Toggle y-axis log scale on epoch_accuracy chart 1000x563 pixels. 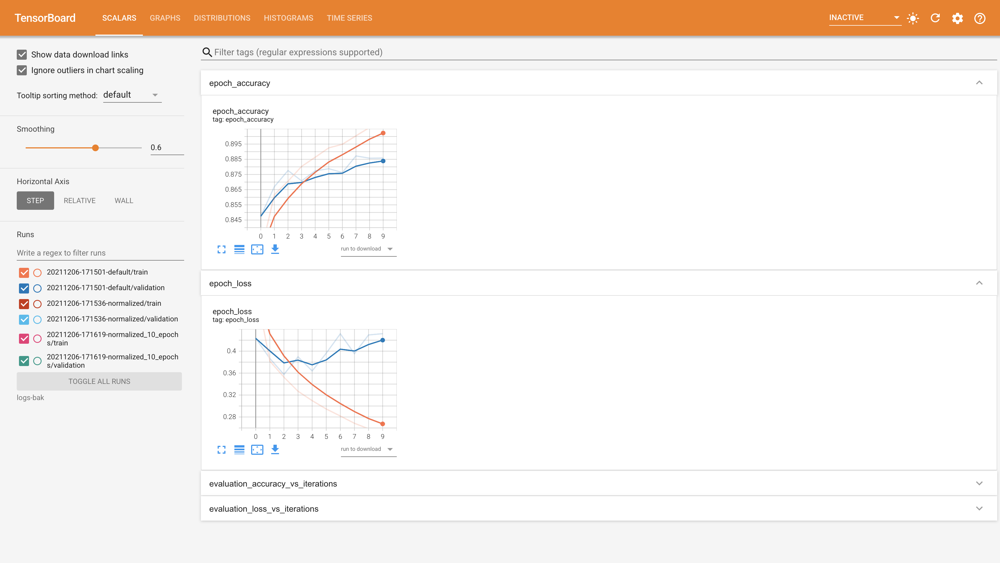click(239, 249)
